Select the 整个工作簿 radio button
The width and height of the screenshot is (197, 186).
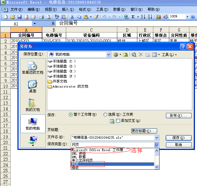point(71,114)
